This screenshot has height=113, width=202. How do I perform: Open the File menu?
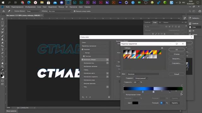tap(8, 7)
